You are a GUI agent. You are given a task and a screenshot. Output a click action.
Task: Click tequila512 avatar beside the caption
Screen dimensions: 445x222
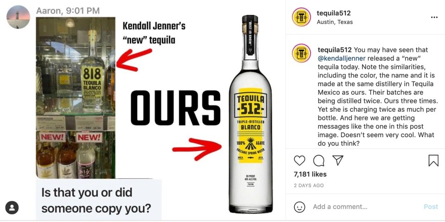(x=301, y=53)
